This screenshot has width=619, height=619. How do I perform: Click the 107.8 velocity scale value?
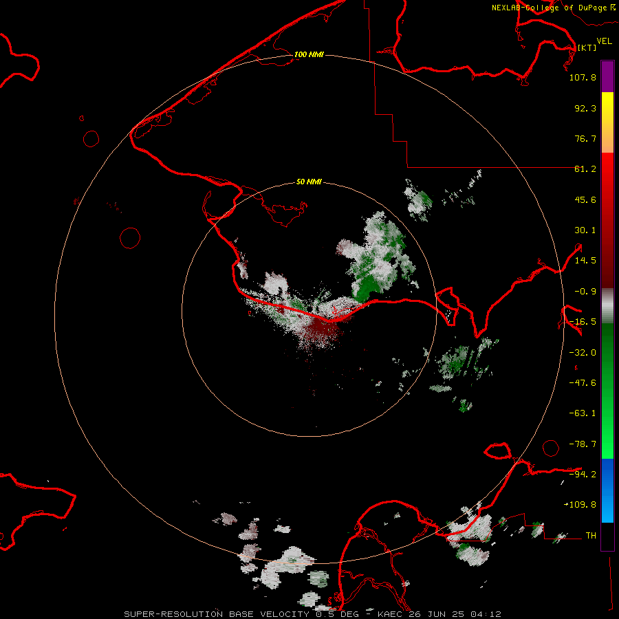[x=583, y=77]
